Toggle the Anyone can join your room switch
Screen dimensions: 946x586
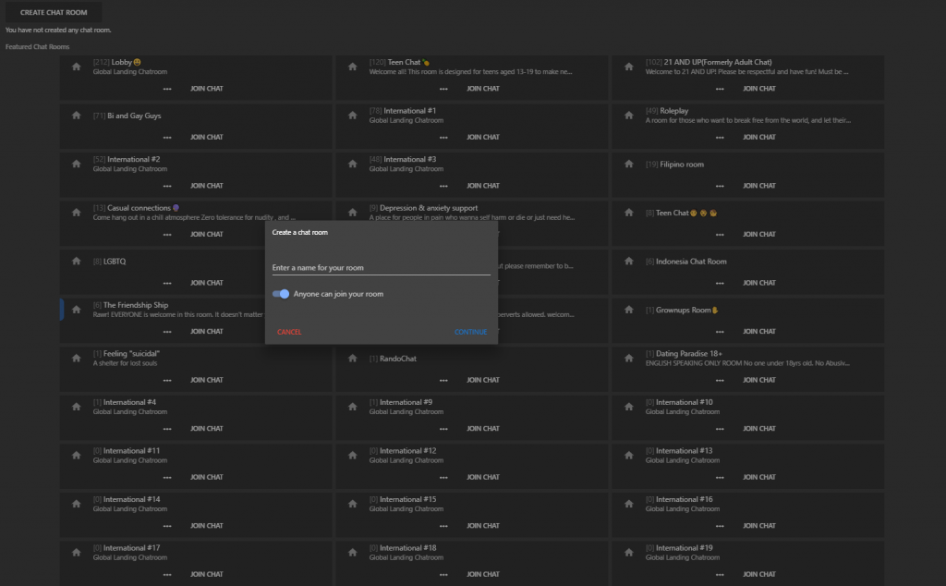[281, 294]
